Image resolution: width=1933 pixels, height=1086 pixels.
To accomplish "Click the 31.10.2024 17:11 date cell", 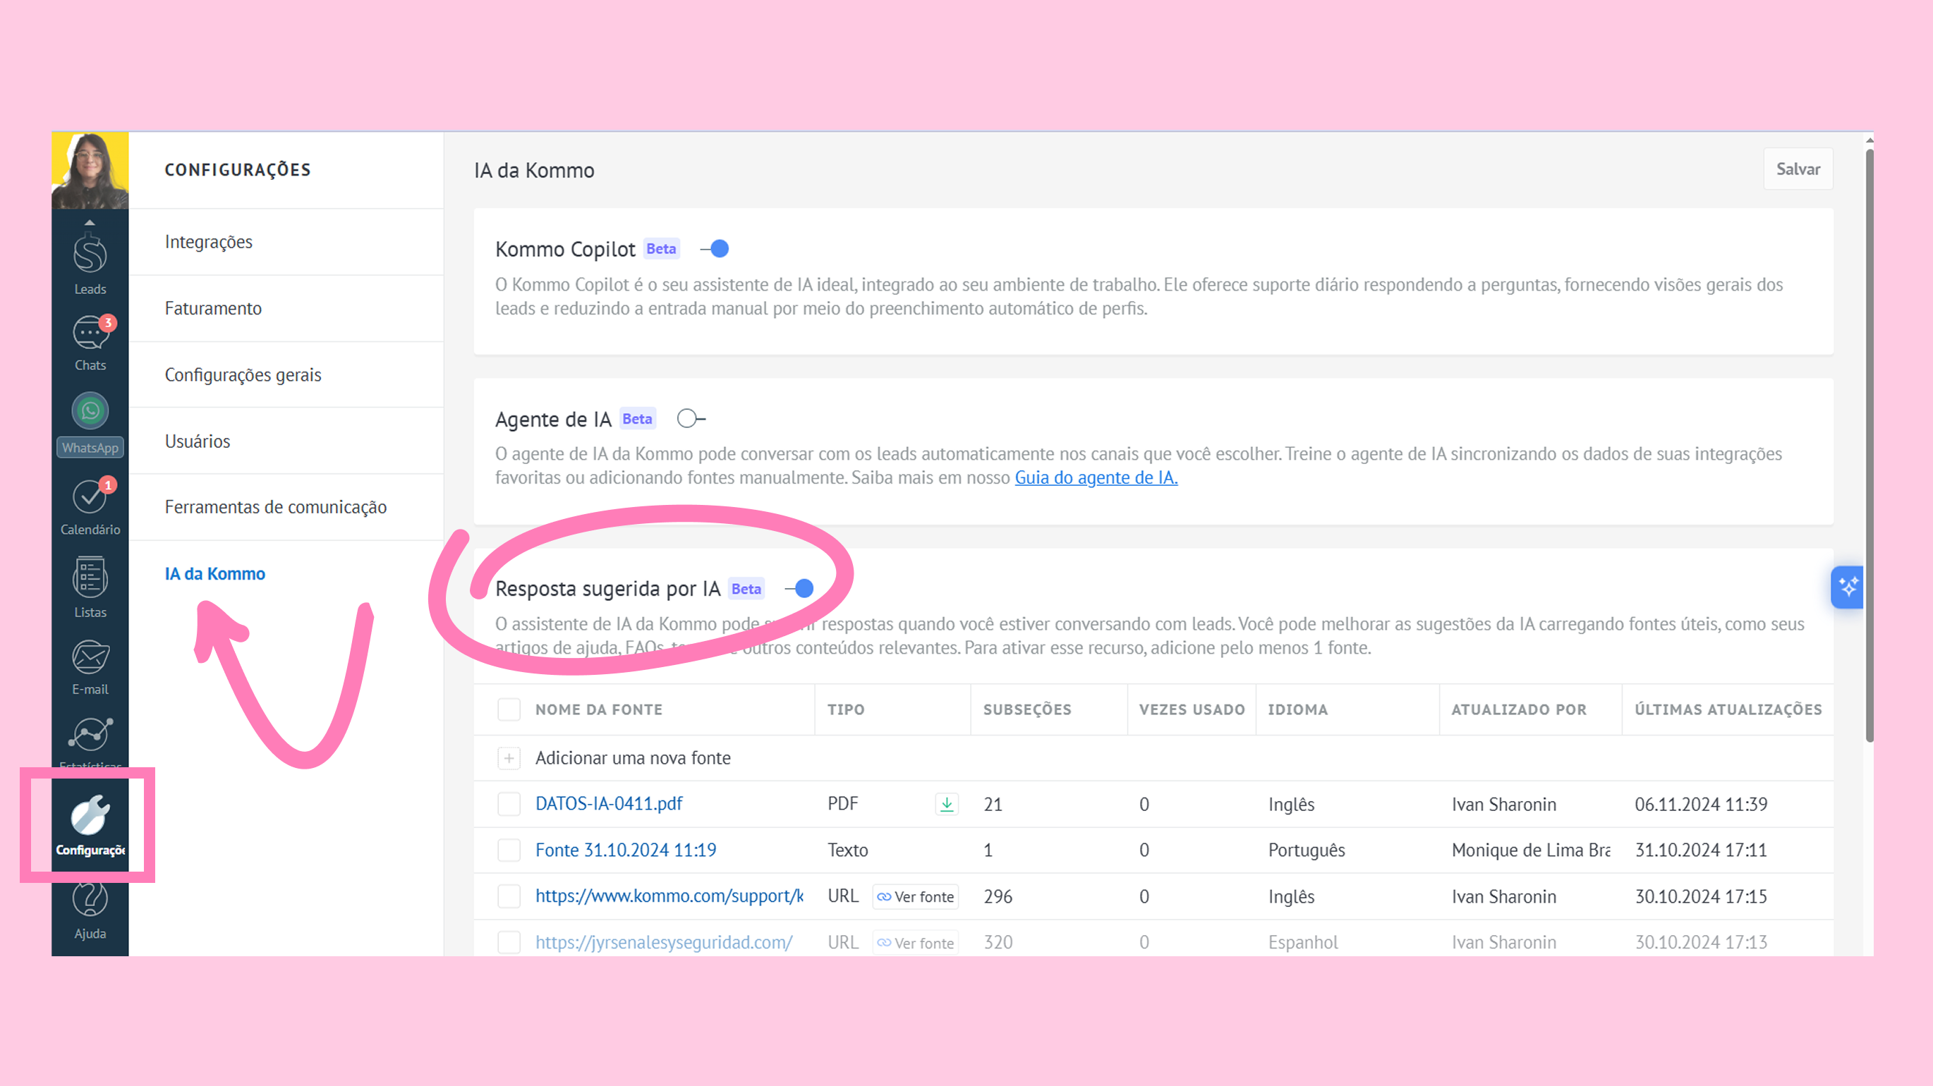I will (1701, 850).
